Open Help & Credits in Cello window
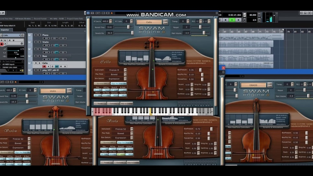 (x=126, y=103)
